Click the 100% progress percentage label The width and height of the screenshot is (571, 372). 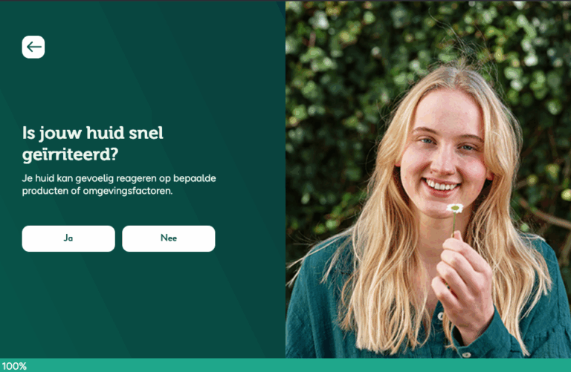tap(14, 366)
